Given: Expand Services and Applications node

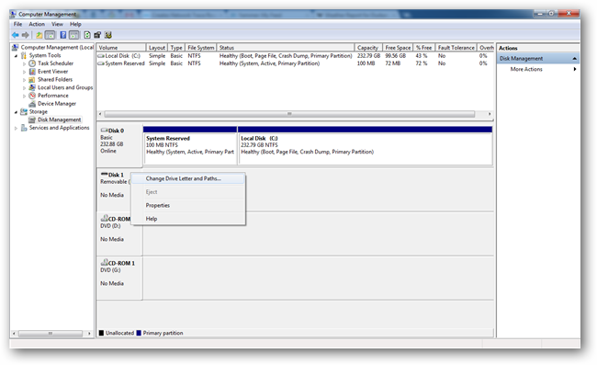Looking at the screenshot, I should click(x=16, y=128).
